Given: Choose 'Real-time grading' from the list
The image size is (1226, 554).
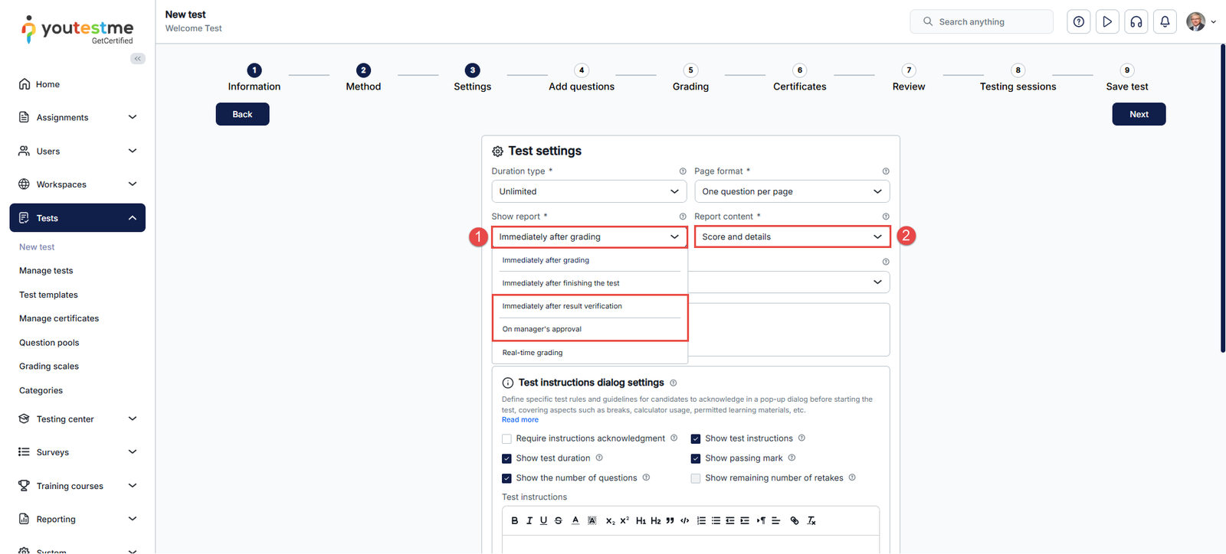Looking at the screenshot, I should (533, 353).
